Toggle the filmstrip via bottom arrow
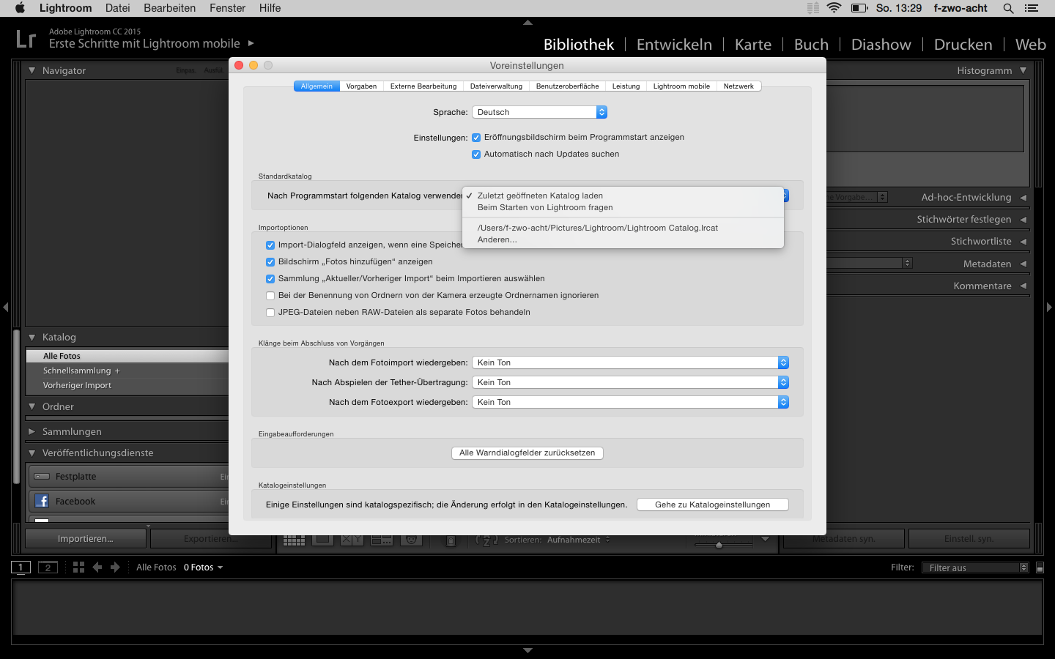The height and width of the screenshot is (659, 1055). (527, 650)
